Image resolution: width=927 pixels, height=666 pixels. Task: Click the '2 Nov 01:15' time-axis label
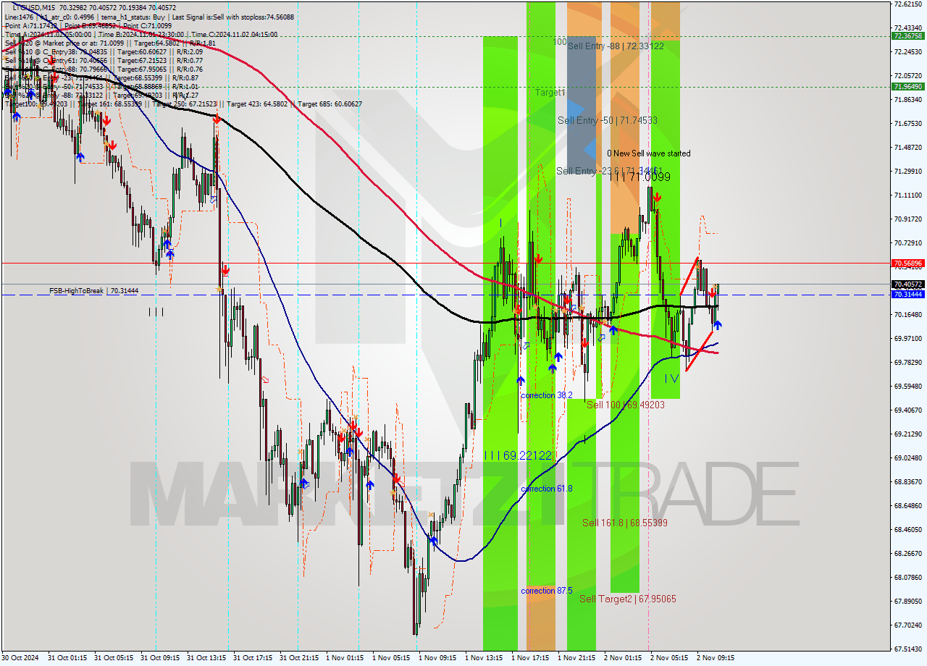point(623,658)
